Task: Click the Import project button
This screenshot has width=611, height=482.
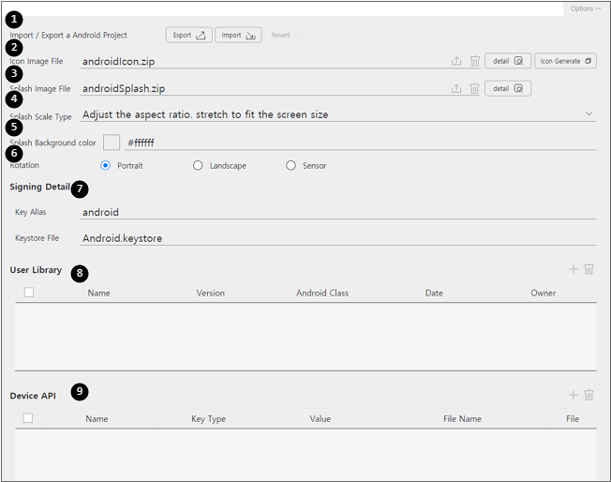Action: (x=238, y=35)
